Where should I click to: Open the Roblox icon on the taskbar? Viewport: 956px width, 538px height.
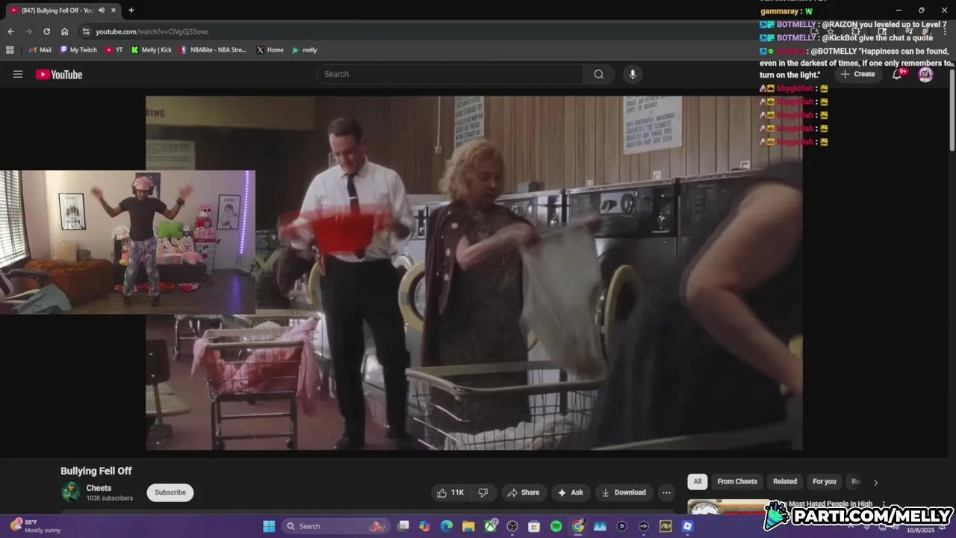coord(687,526)
